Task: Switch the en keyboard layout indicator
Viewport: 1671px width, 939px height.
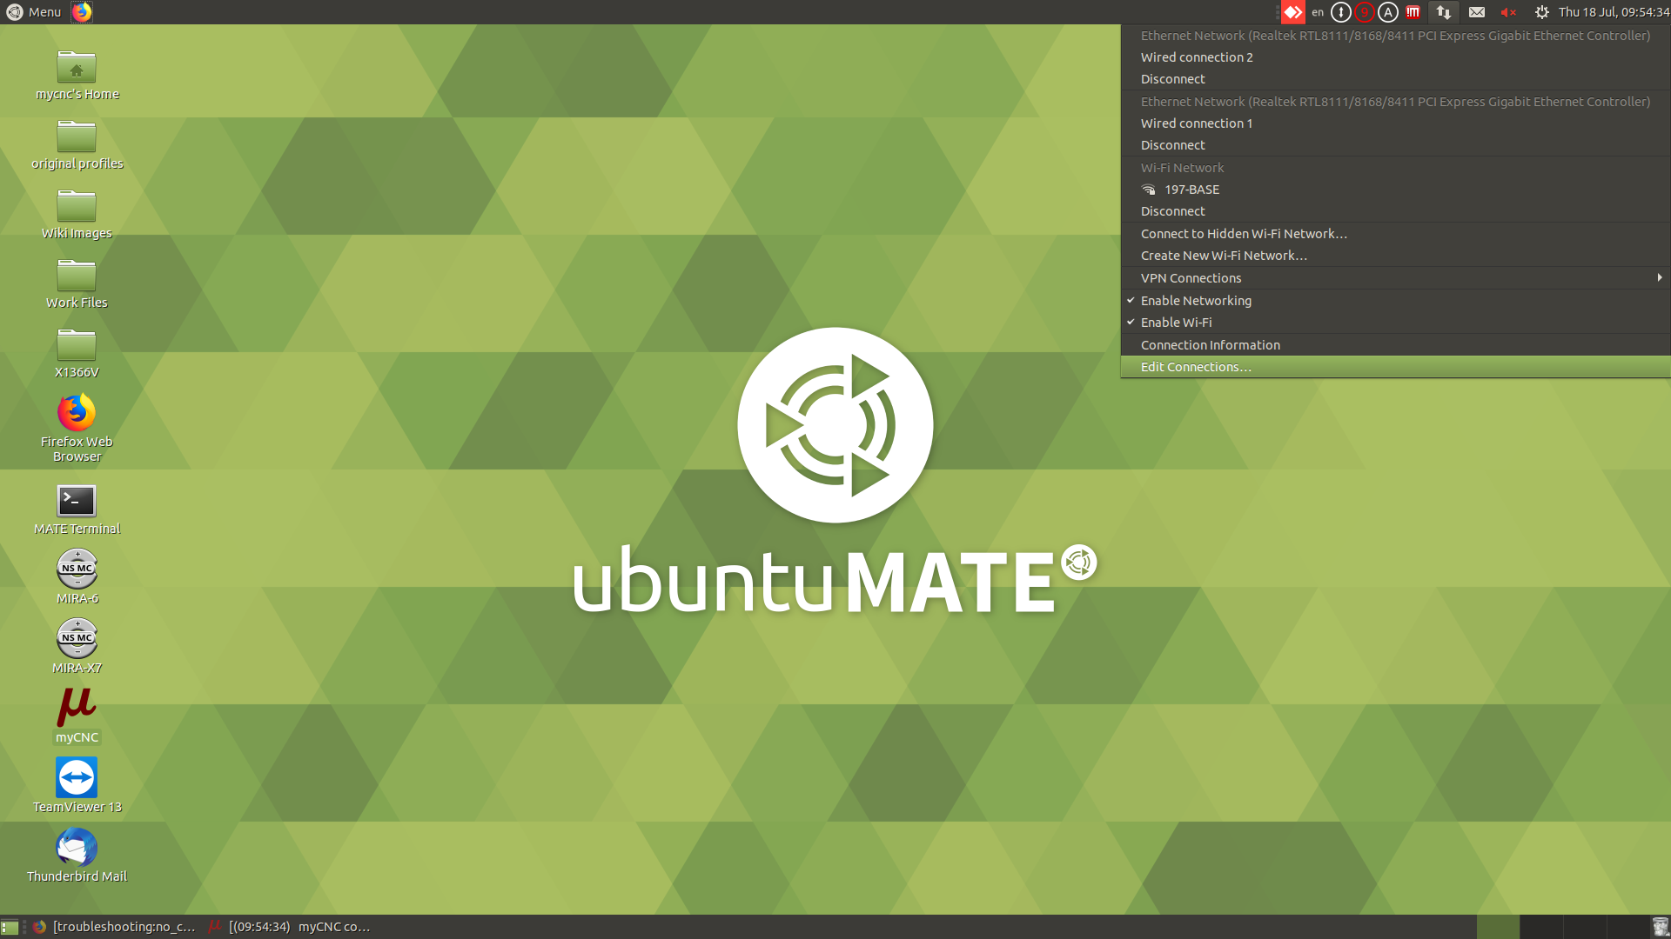Action: [1318, 12]
